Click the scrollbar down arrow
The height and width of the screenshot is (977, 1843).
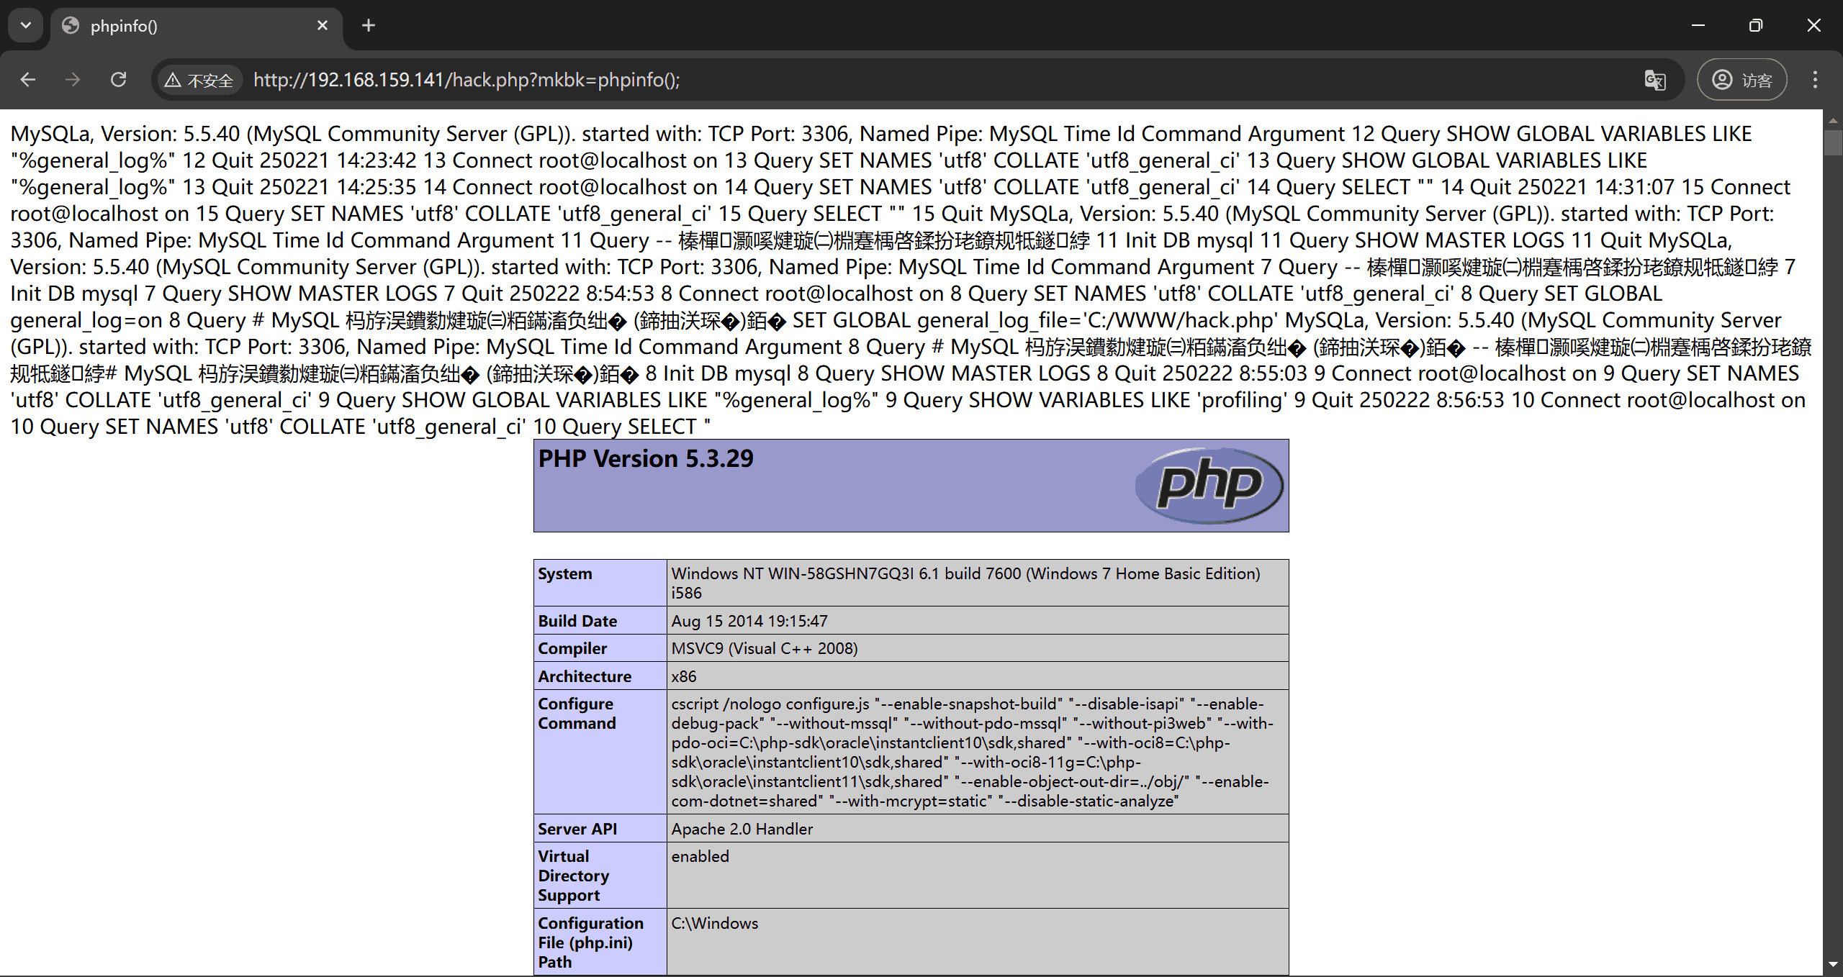tap(1834, 965)
